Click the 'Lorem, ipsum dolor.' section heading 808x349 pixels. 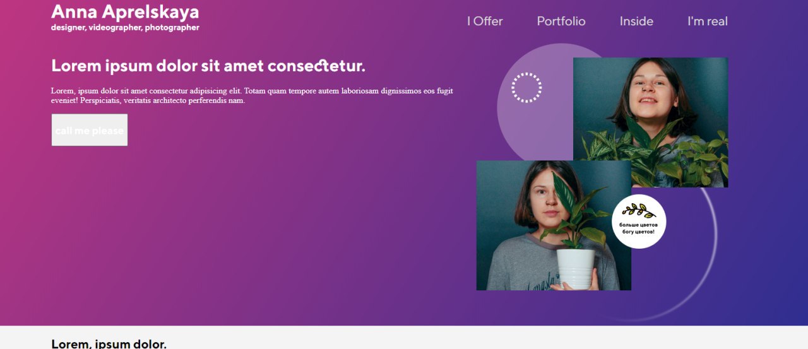[x=109, y=344]
